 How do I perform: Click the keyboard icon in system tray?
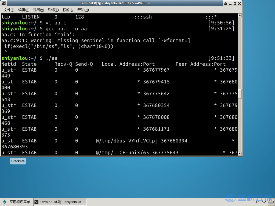click(x=271, y=202)
